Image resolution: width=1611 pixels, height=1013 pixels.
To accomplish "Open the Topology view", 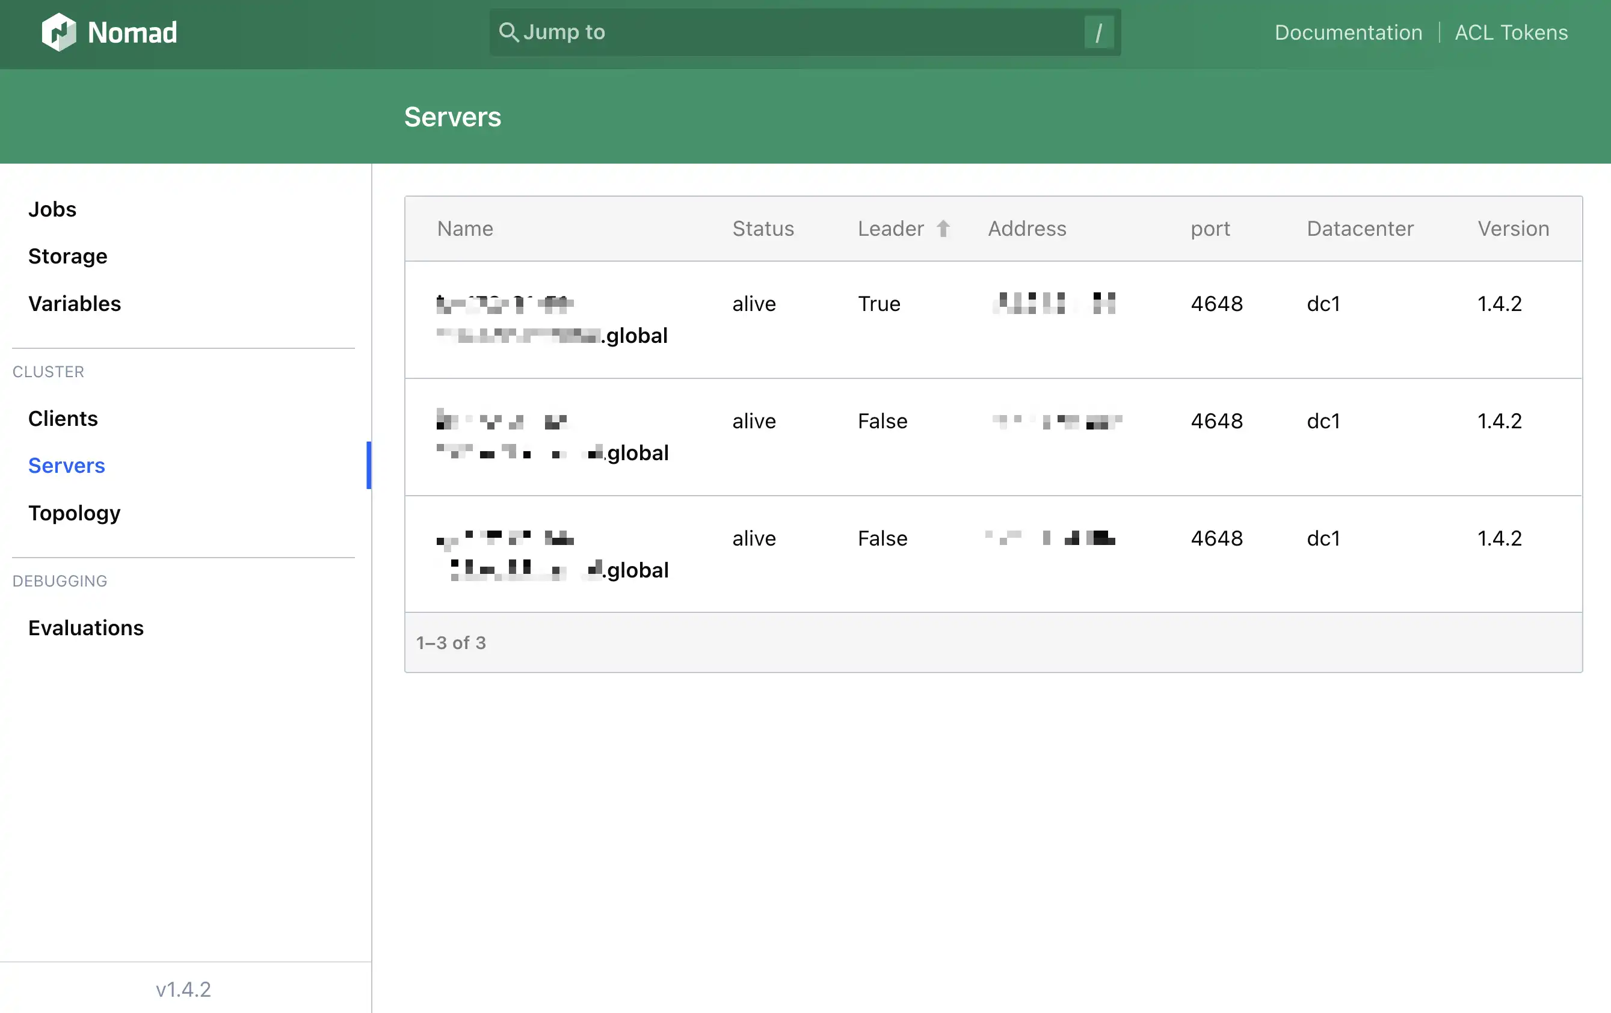I will click(x=74, y=513).
